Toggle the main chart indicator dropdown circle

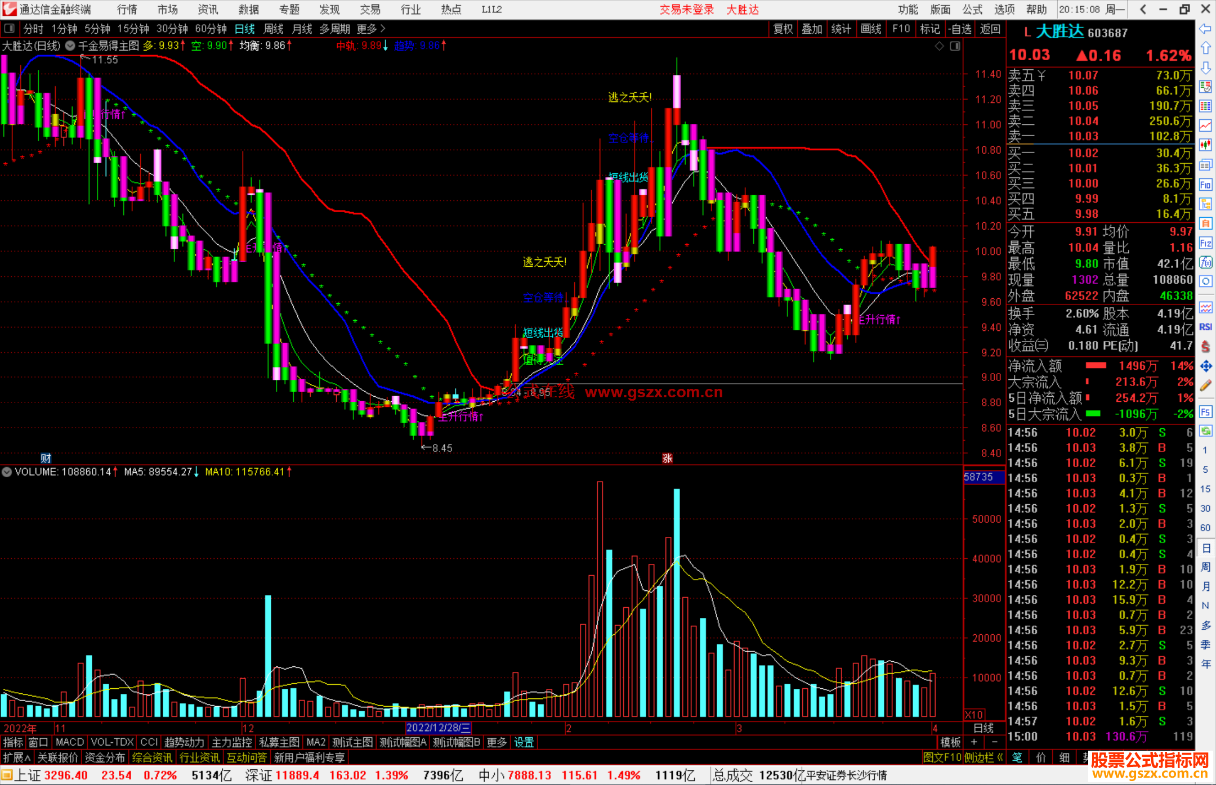point(70,46)
